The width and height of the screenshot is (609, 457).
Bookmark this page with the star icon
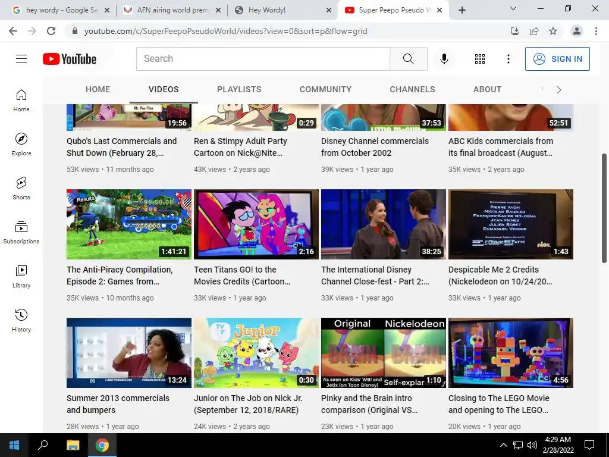553,31
